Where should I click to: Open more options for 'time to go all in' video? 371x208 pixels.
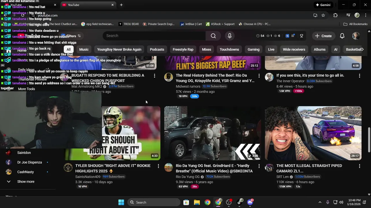pos(359,76)
